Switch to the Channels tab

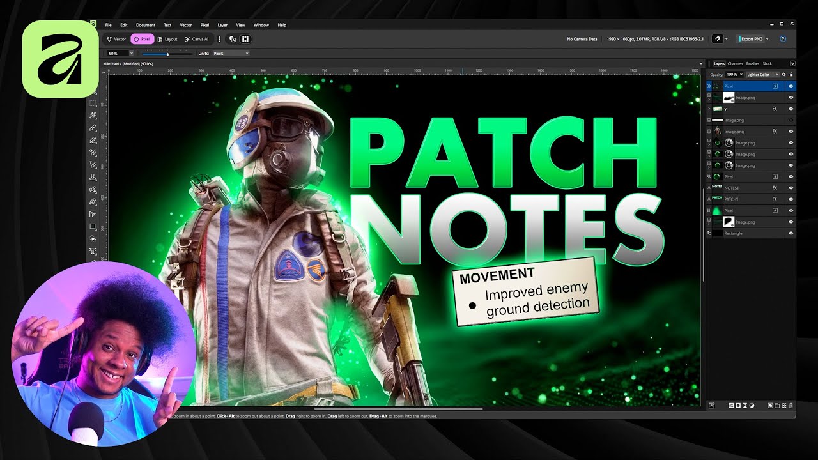[735, 63]
